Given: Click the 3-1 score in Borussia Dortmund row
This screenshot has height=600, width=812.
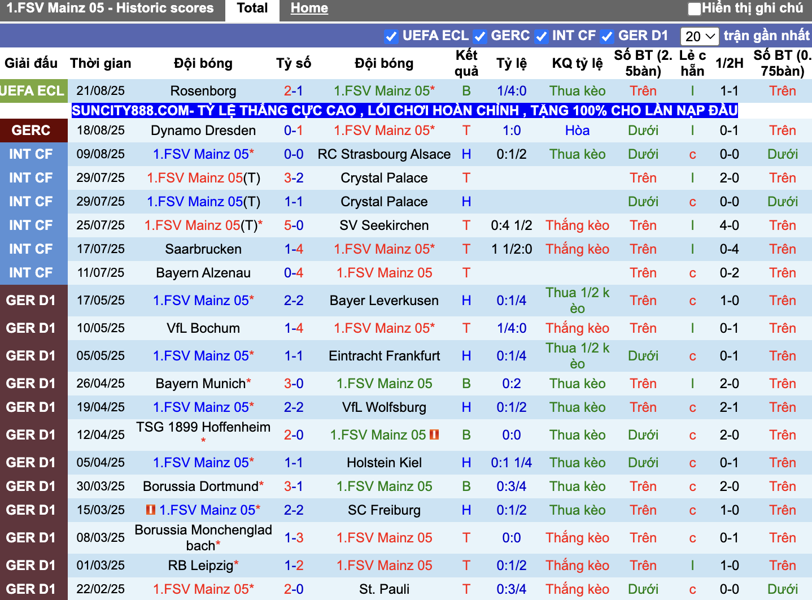Looking at the screenshot, I should [x=294, y=486].
